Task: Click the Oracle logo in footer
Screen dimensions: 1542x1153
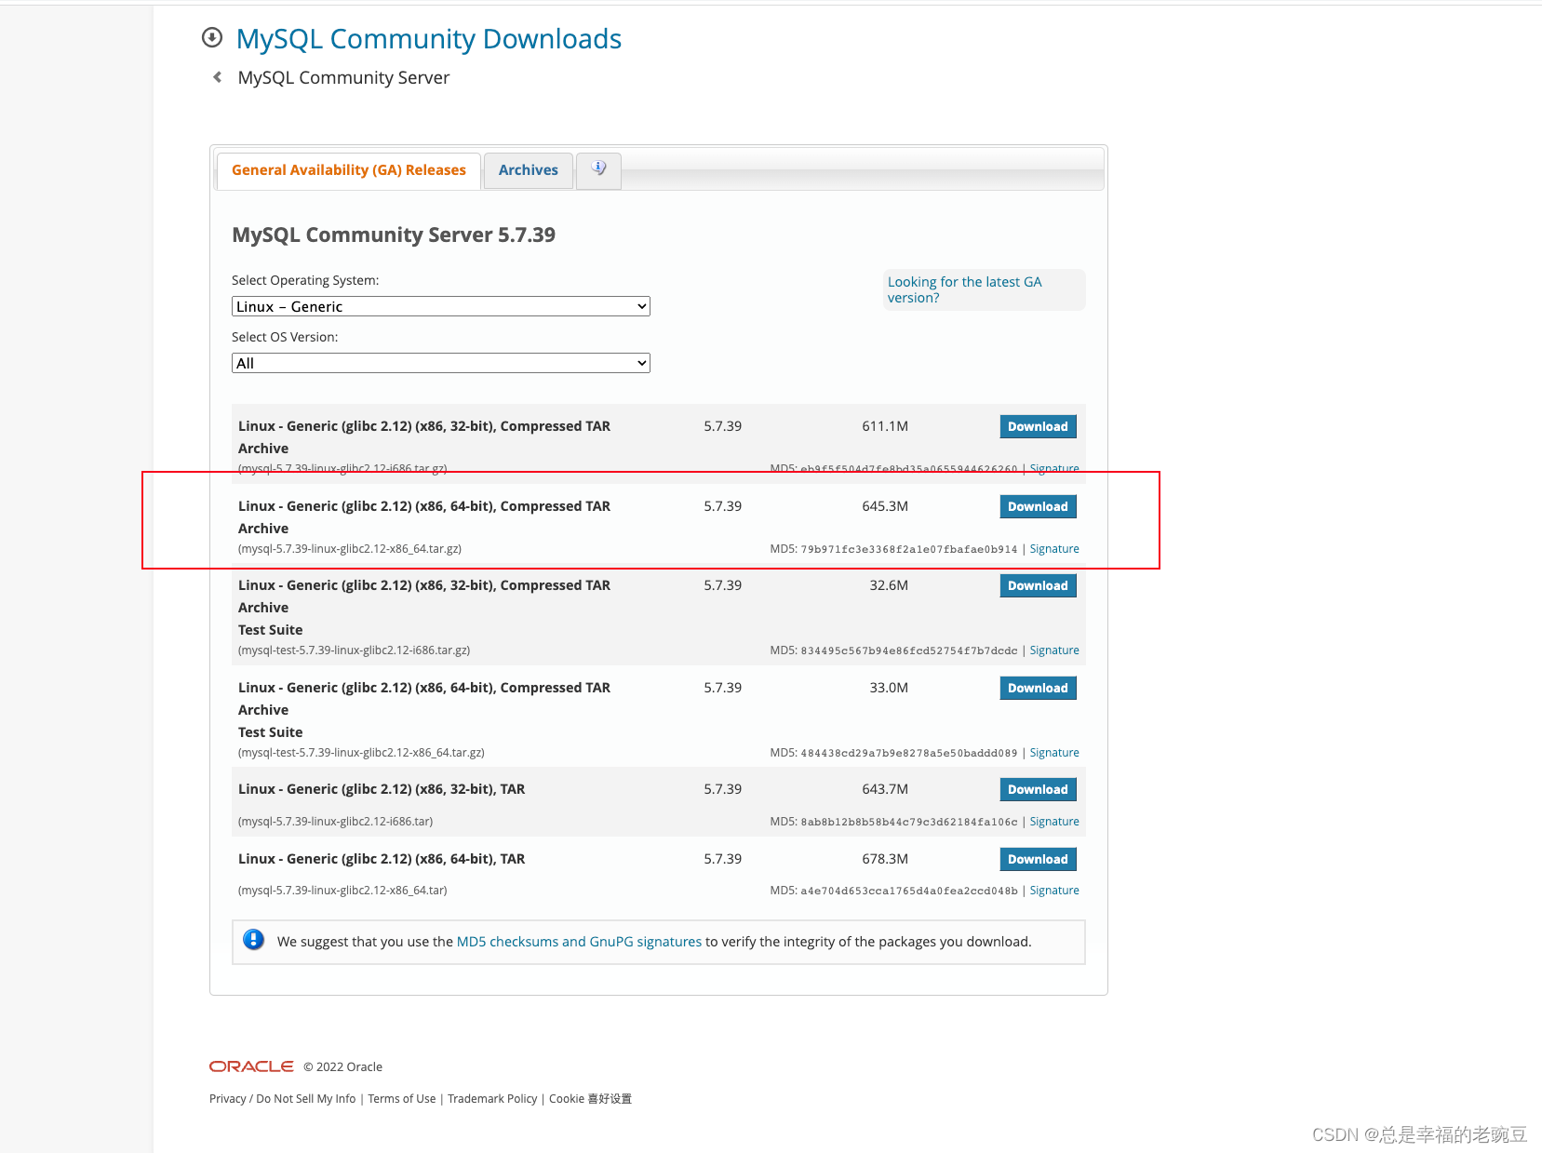Action: click(x=251, y=1066)
